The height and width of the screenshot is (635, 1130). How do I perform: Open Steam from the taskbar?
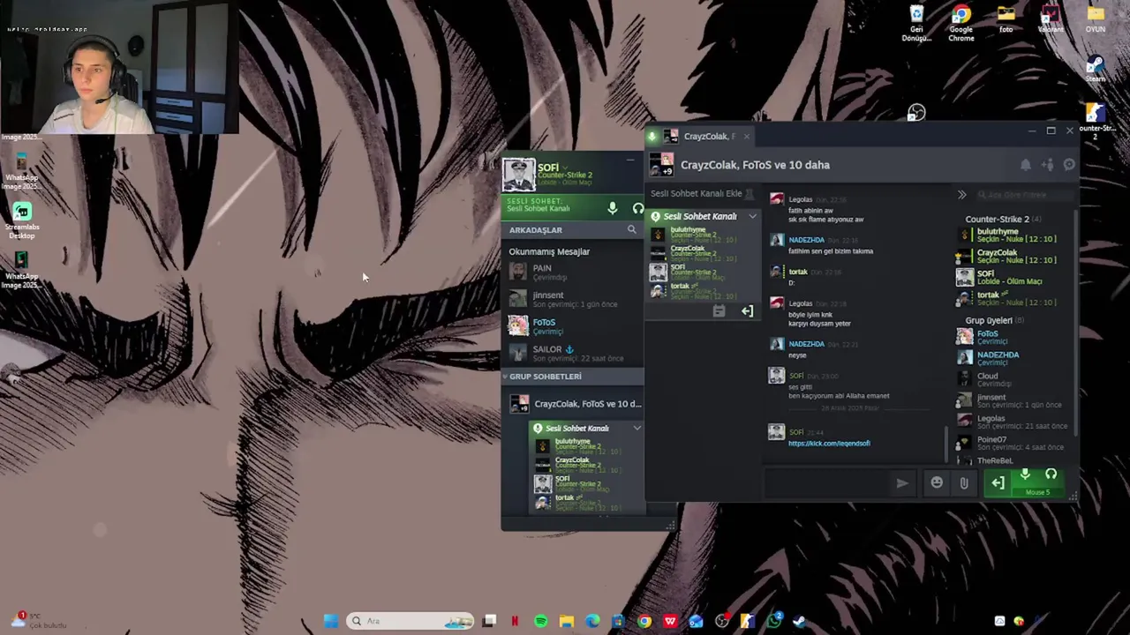[799, 621]
